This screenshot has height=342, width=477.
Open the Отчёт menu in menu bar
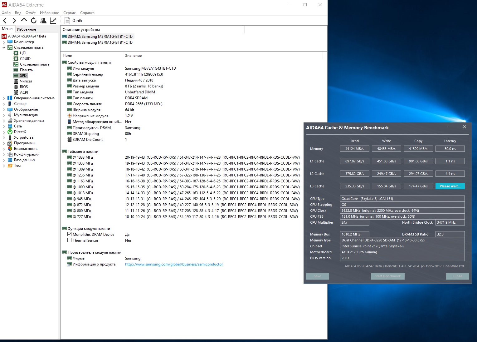pyautogui.click(x=31, y=13)
